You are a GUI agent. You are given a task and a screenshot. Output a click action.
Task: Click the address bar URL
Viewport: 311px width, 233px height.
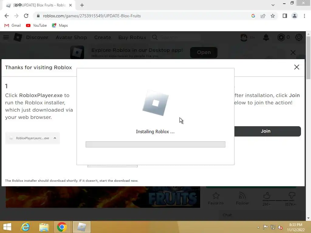point(92,16)
